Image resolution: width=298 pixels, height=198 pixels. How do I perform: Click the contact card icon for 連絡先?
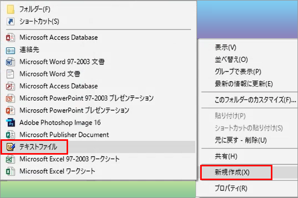[10, 51]
